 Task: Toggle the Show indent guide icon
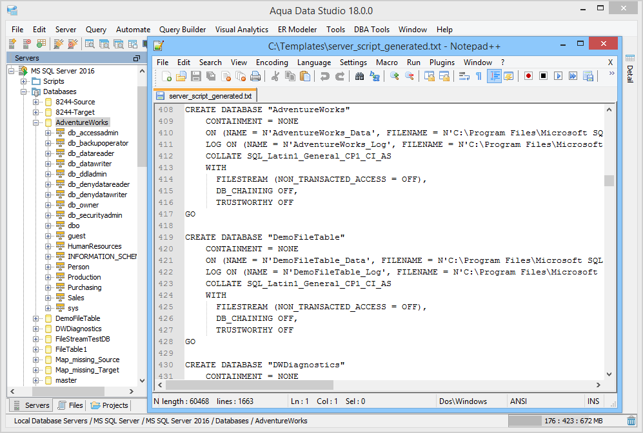(494, 76)
